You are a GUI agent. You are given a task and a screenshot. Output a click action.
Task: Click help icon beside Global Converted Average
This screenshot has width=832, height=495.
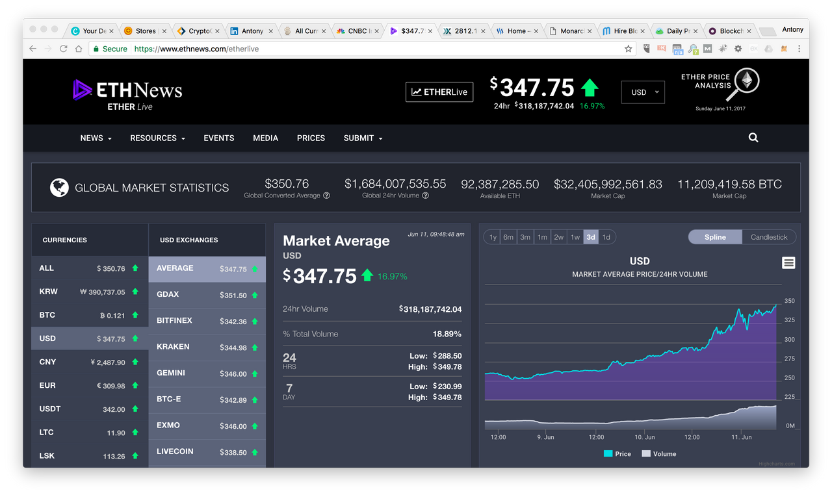coord(326,196)
